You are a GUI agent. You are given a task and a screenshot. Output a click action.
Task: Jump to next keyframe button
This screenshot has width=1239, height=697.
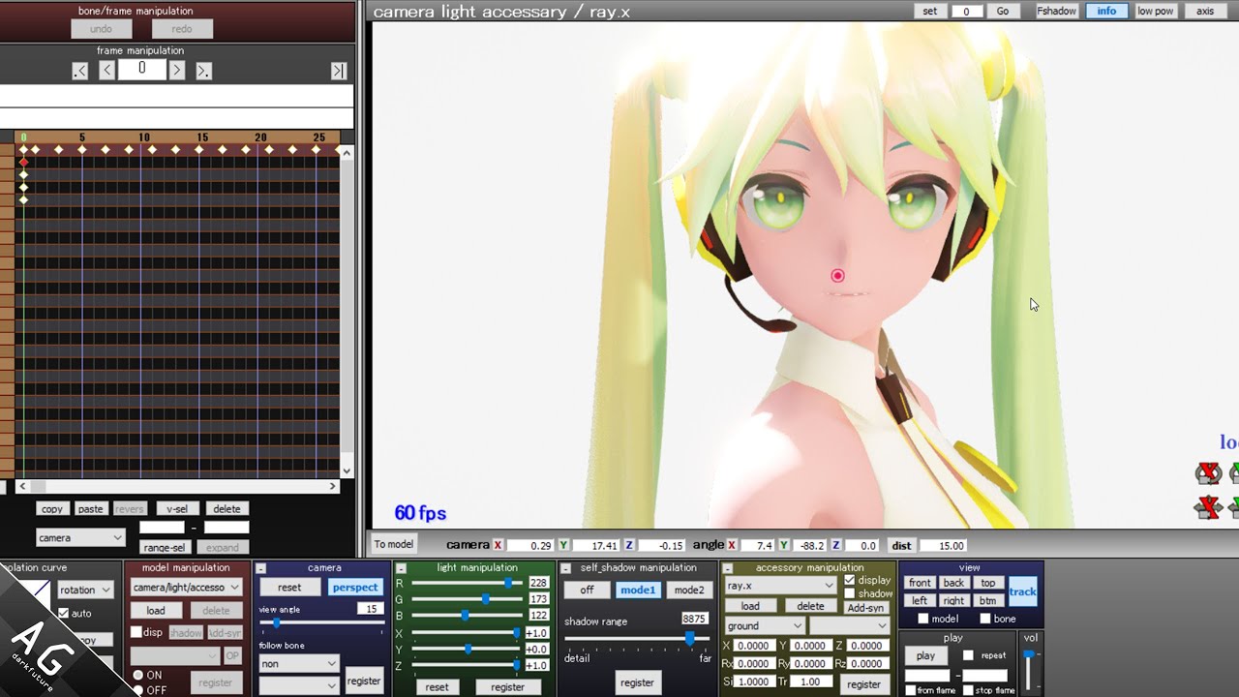click(203, 71)
